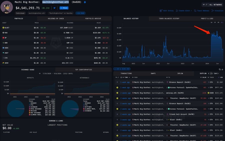Switch to the Top Counterparties tab
Screen dimensions: 225x141
click(83, 70)
